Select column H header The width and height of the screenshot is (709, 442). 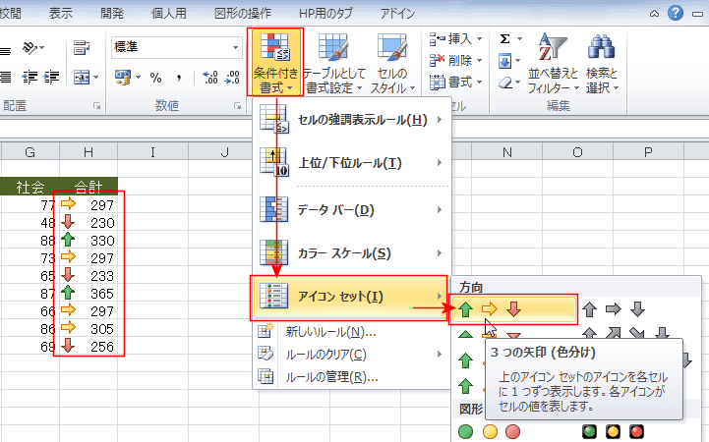(89, 152)
